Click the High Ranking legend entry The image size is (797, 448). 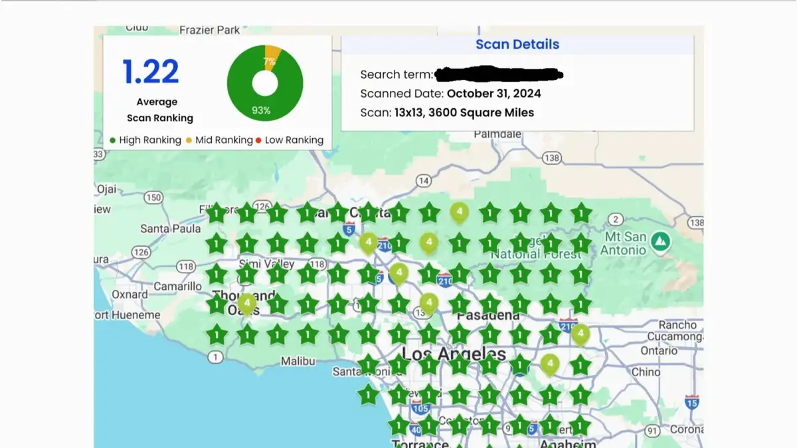click(145, 140)
